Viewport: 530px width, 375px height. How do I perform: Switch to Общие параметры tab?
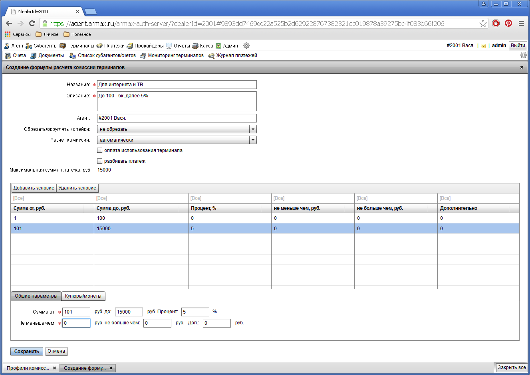36,296
